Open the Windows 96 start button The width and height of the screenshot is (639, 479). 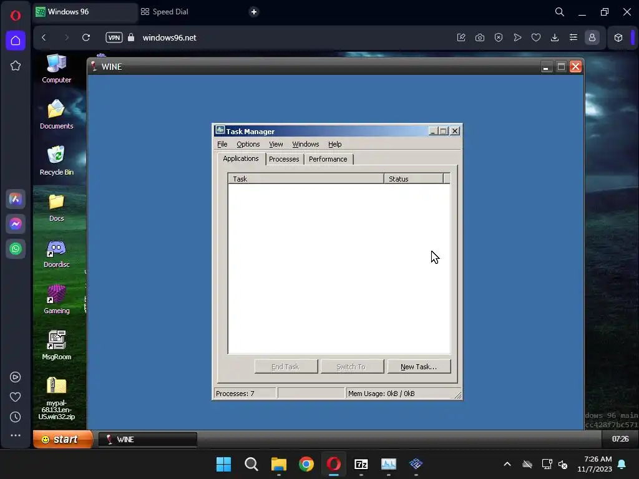click(x=63, y=439)
